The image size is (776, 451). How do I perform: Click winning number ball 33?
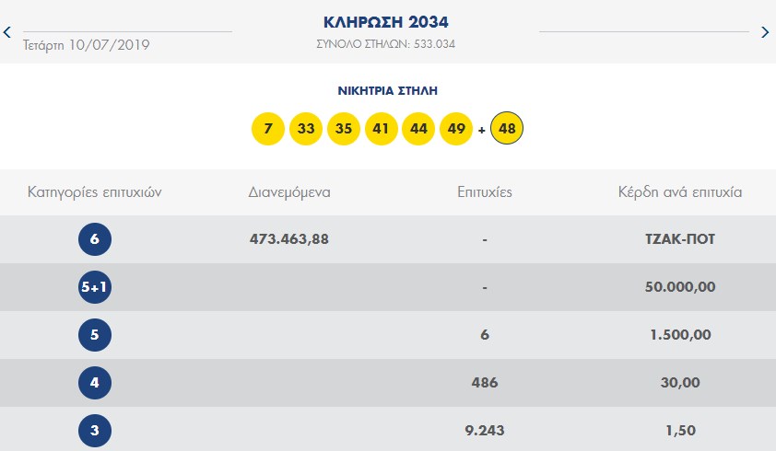point(306,129)
